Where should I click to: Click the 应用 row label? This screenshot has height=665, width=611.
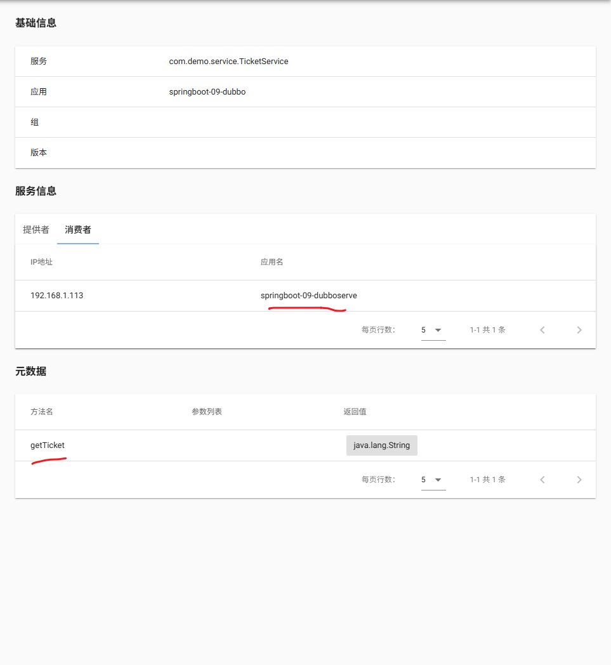[39, 92]
